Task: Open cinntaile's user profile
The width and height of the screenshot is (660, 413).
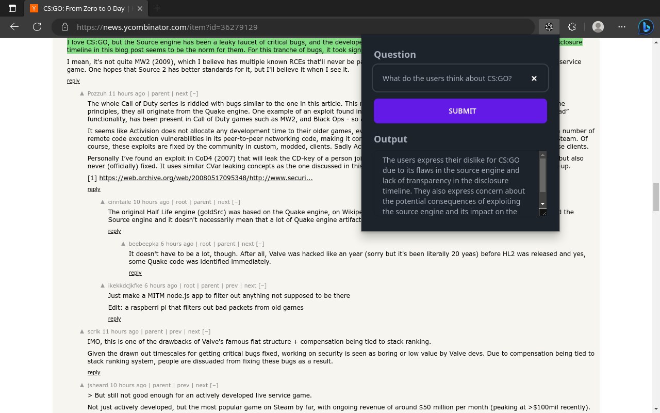Action: coord(120,202)
